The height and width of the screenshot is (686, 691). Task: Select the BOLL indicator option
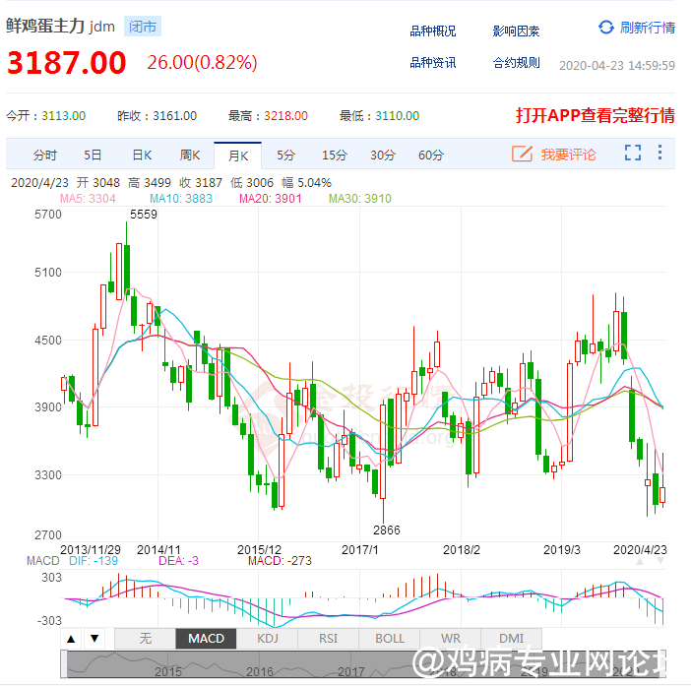pos(390,639)
